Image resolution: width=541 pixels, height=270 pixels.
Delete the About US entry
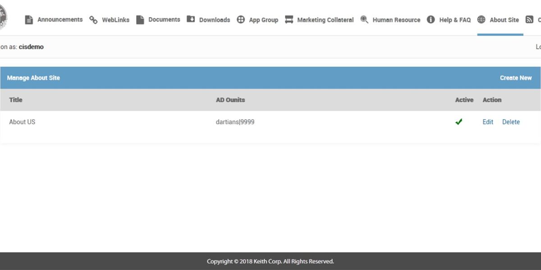511,121
